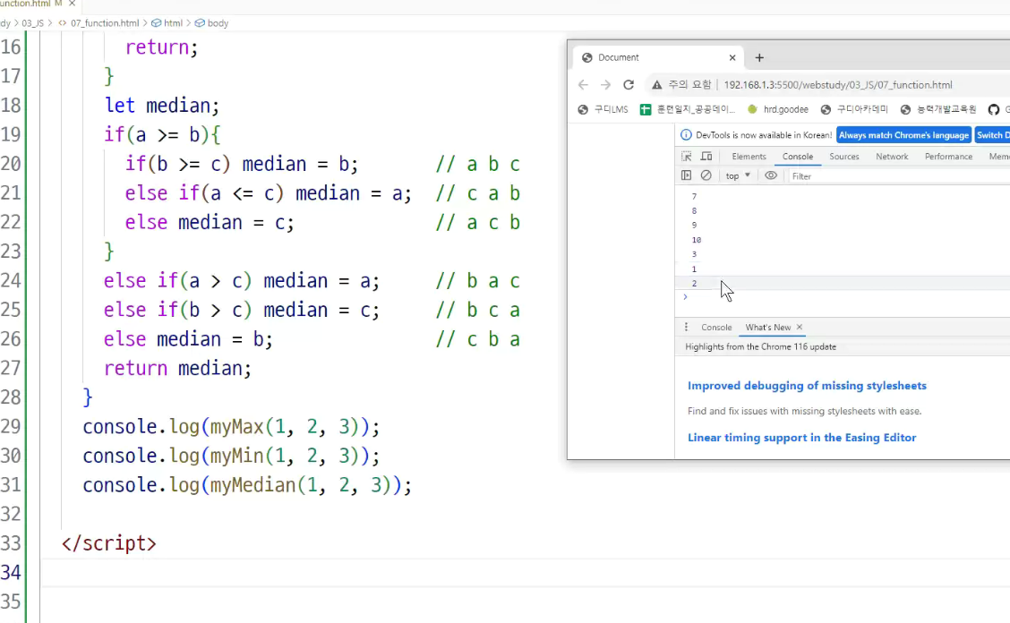
Task: Click line number 19 in the gutter
Action: tap(11, 134)
